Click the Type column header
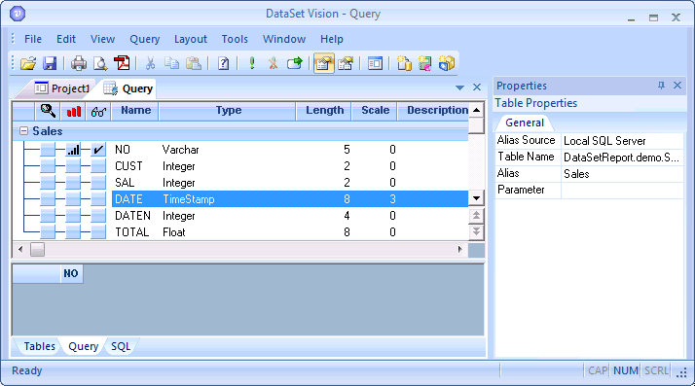Screen dimensions: 695x386 (x=229, y=111)
